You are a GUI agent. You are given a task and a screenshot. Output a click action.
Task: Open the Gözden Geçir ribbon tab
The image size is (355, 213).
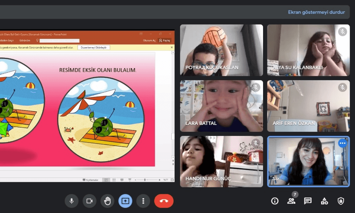pyautogui.click(x=7, y=40)
